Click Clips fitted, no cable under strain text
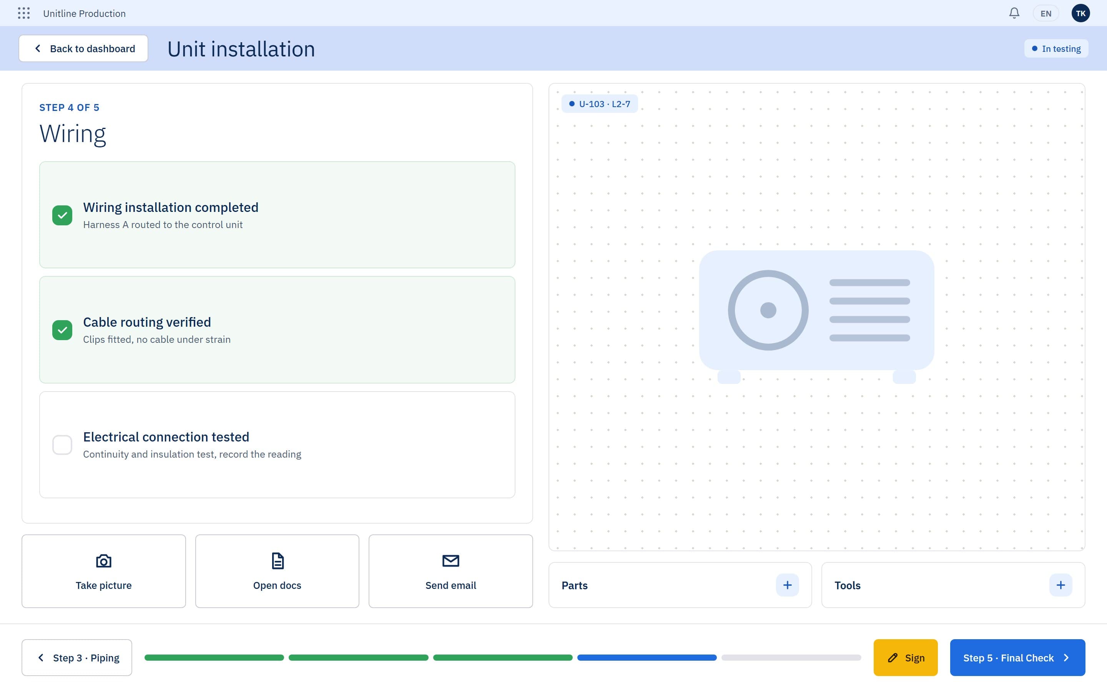This screenshot has width=1107, height=691. (x=157, y=340)
